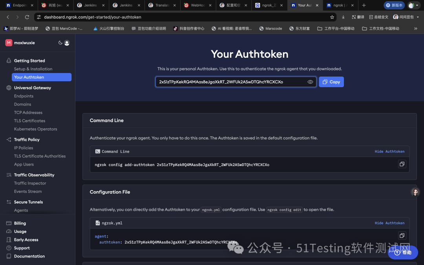Open Documentation link
This screenshot has width=424, height=265.
[29, 256]
